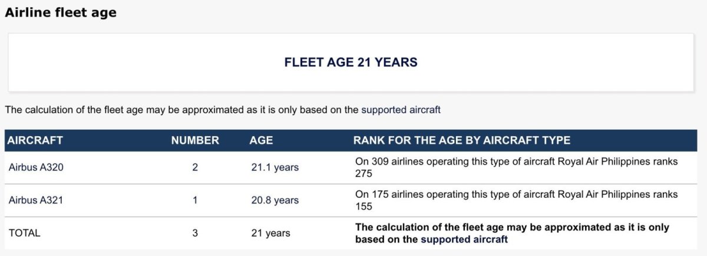Click the total aircraft count of 3
The height and width of the screenshot is (256, 707).
click(195, 233)
